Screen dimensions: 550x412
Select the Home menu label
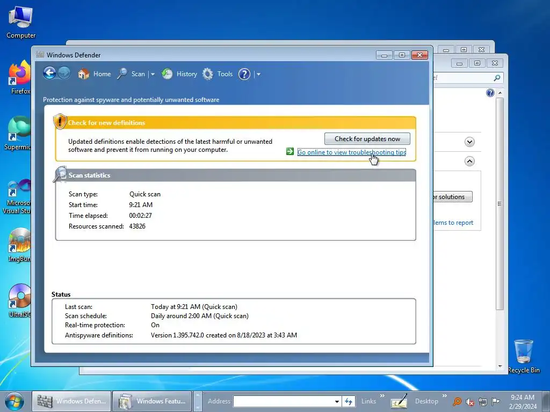coord(102,74)
